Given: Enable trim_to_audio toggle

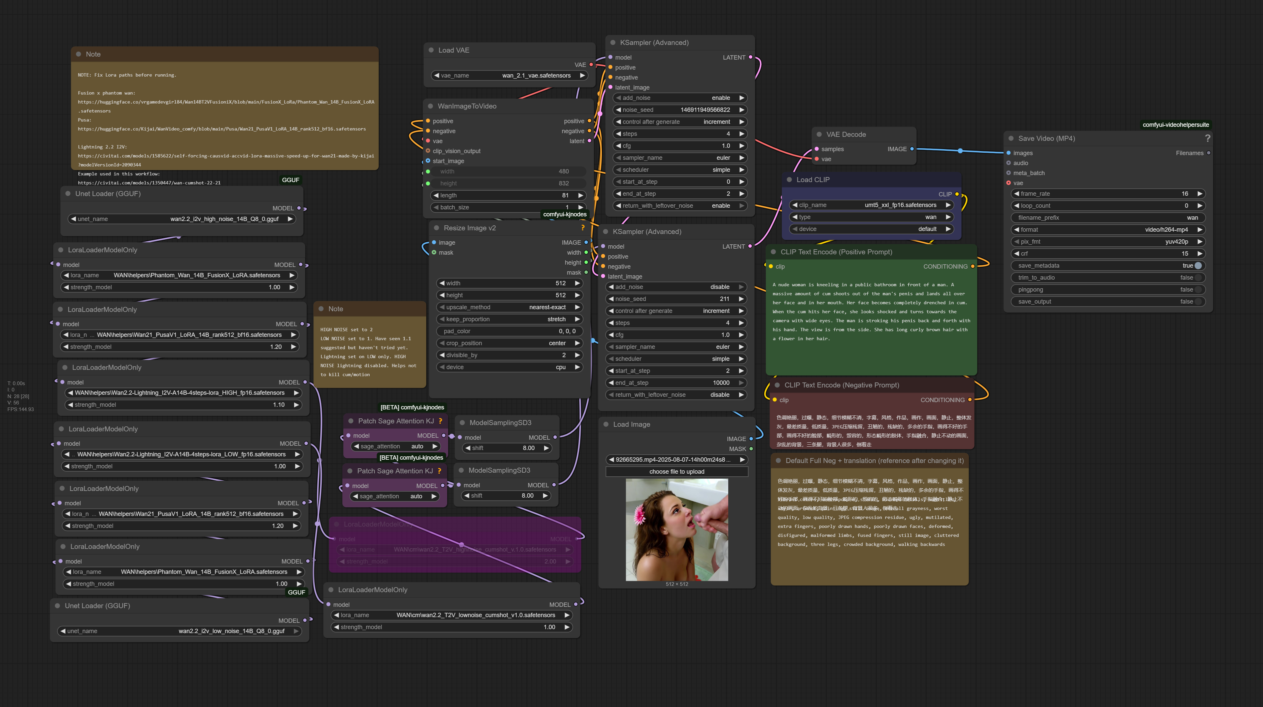Looking at the screenshot, I should coord(1198,278).
